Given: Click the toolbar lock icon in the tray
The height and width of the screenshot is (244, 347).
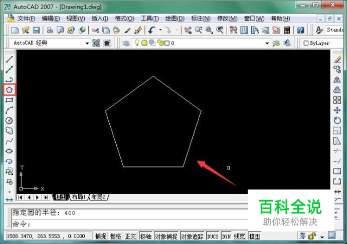Looking at the screenshot, I should point(312,236).
